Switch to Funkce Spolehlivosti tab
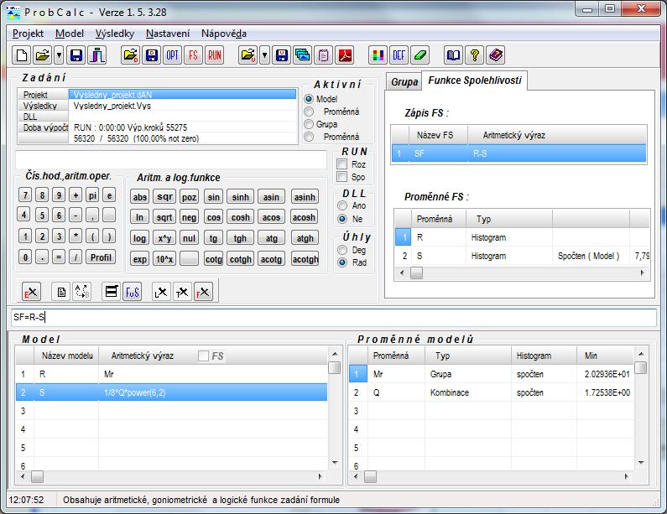The height and width of the screenshot is (514, 667). coord(475,80)
